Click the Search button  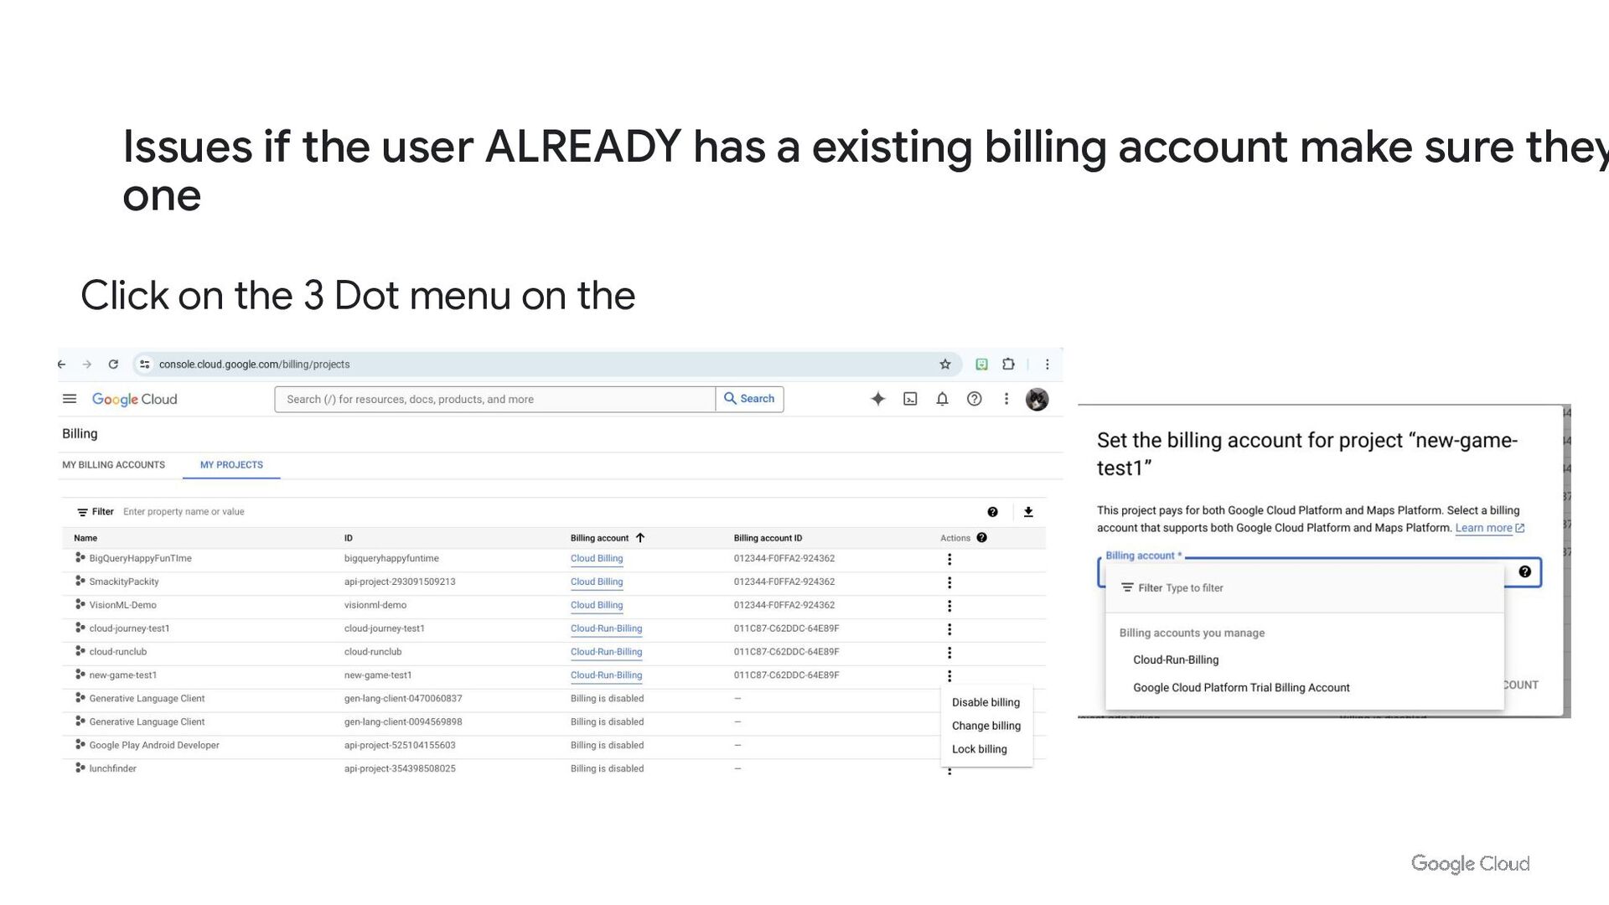tap(749, 399)
